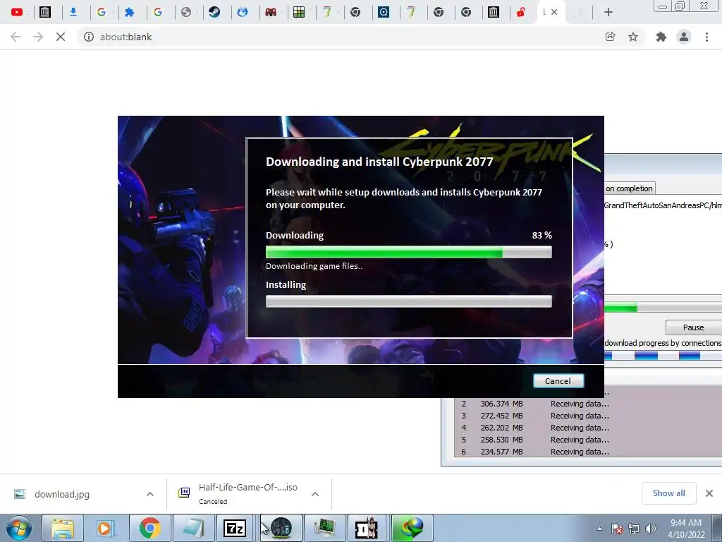Open the Extensions puzzle menu
722x542 pixels.
click(x=661, y=37)
